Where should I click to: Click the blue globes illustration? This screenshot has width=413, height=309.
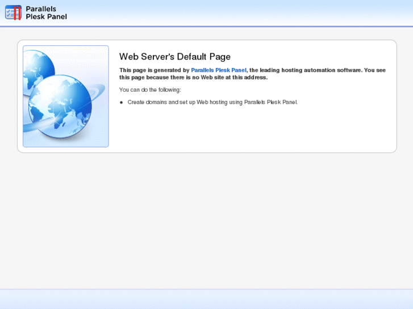tap(66, 96)
